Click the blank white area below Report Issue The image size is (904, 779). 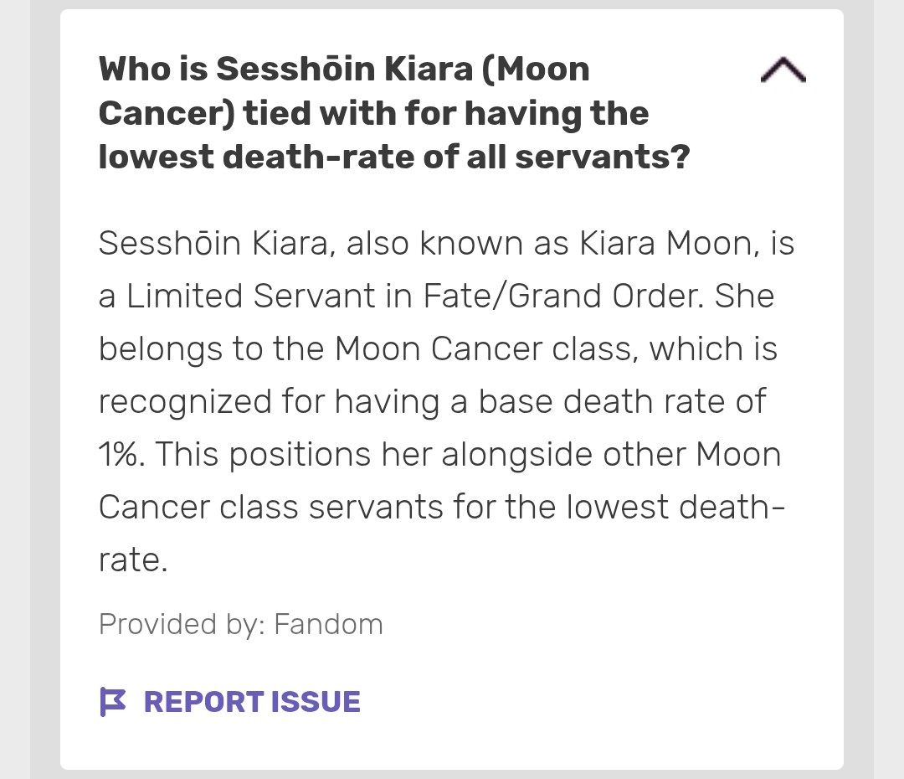click(452, 745)
